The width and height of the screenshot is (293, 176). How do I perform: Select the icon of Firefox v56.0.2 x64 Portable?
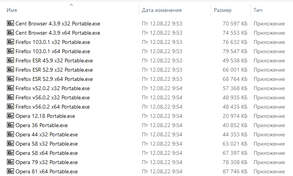point(10,107)
